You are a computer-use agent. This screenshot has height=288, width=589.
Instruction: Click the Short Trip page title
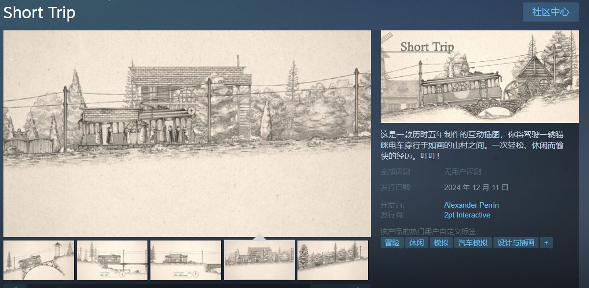point(39,13)
